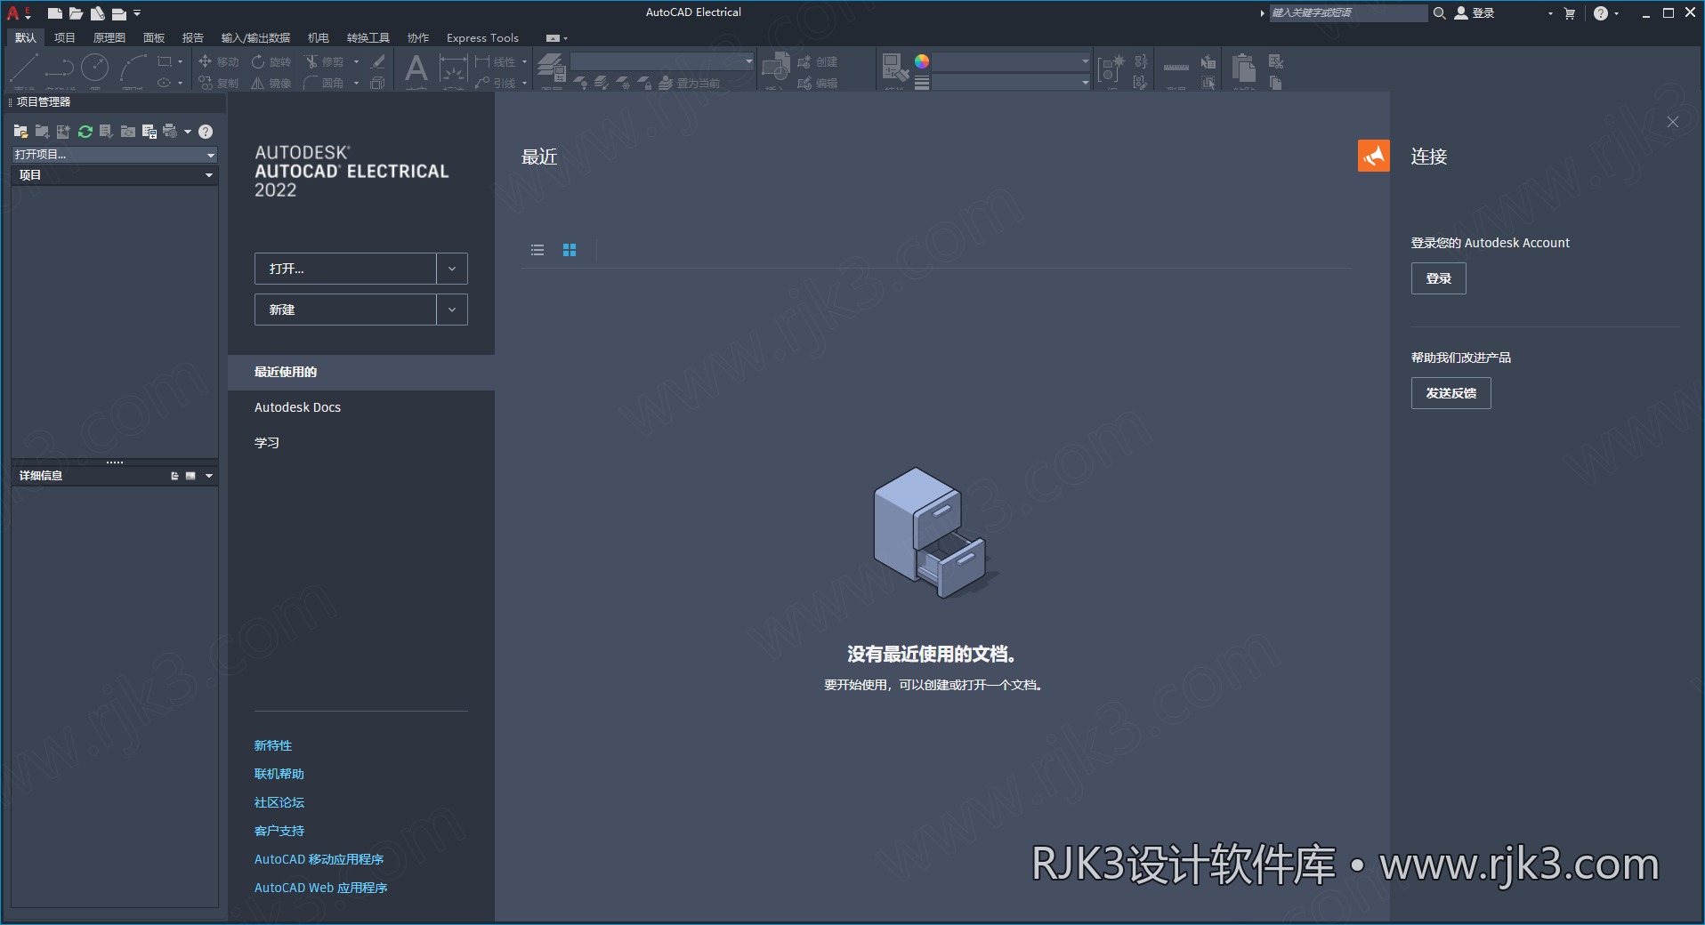Click the Measure ruler icon in ribbon
Image resolution: width=1705 pixels, height=925 pixels.
tap(1176, 68)
